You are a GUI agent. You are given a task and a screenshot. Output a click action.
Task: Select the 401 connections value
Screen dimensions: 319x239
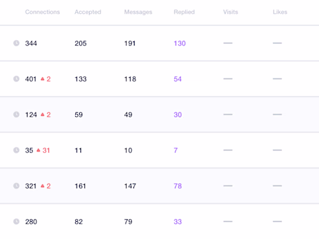click(x=31, y=79)
